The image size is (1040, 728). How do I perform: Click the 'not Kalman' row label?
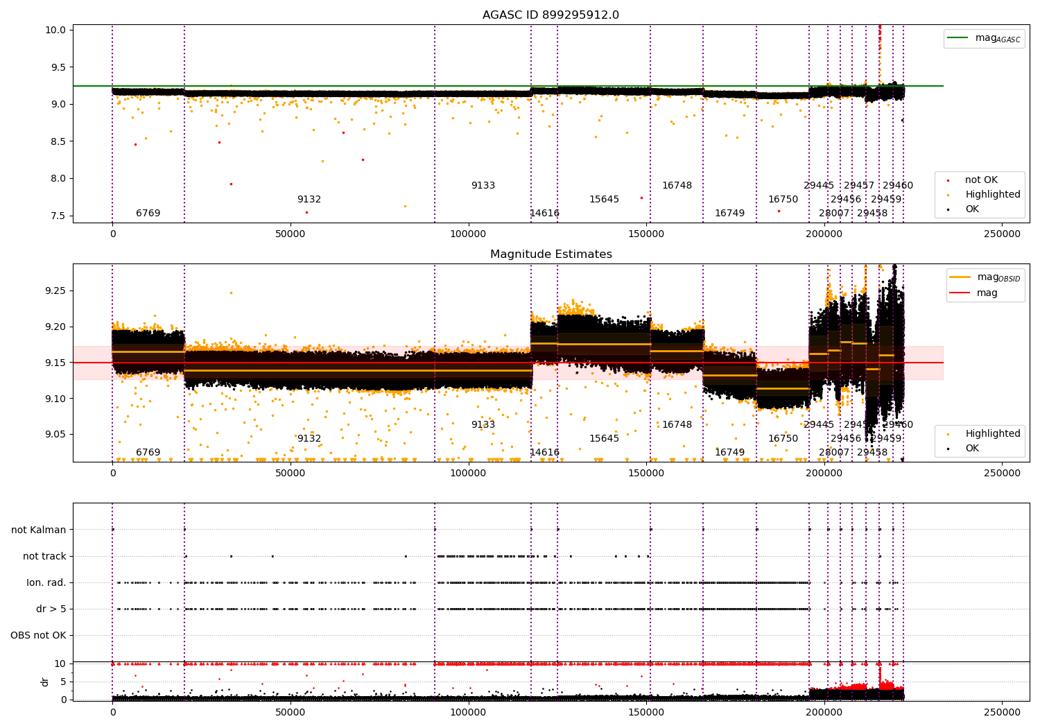39,530
